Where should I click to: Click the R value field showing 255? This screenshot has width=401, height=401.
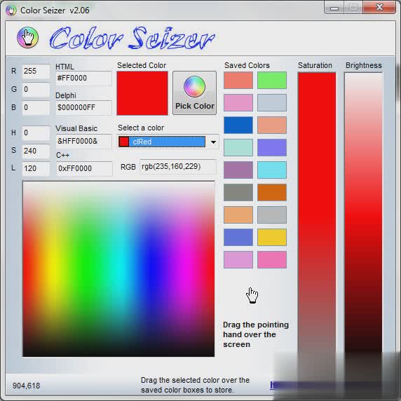(x=36, y=72)
